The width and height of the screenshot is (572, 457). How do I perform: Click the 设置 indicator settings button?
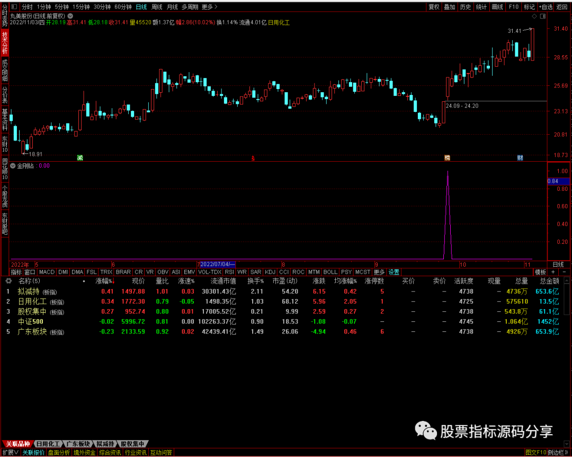[x=394, y=272]
